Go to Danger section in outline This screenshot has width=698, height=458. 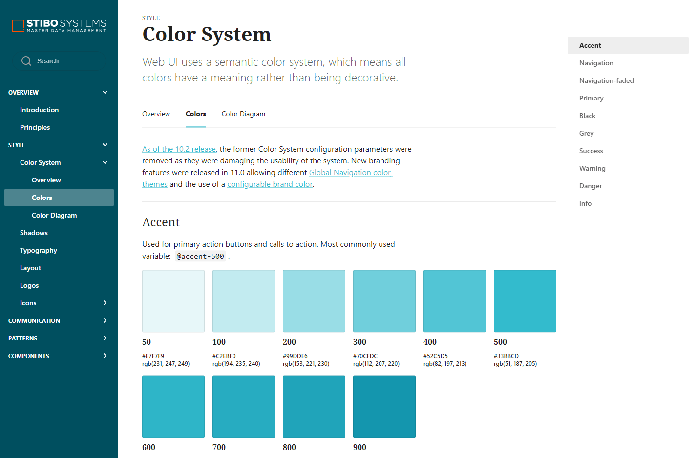[x=591, y=186]
